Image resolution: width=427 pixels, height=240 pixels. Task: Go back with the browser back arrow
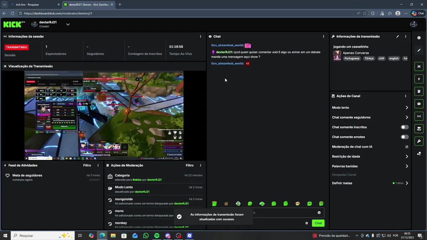pos(4,13)
